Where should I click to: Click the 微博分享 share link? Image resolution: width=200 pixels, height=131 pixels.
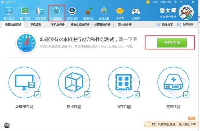[x=165, y=24]
